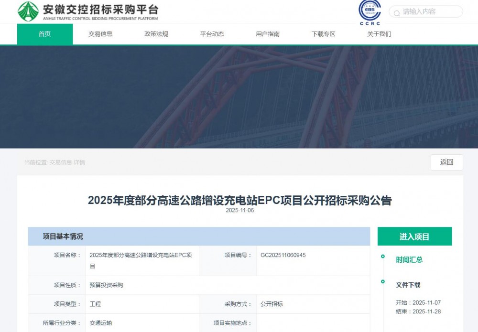478x332 pixels.
Task: Click the EBS CCRC certification badge
Action: 369,12
